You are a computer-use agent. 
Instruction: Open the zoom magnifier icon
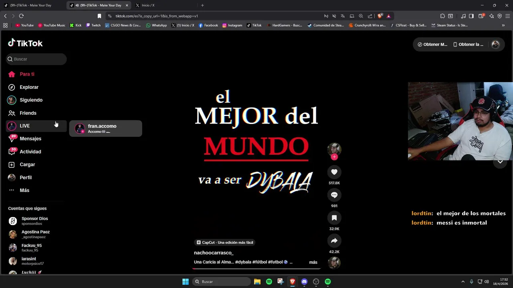point(361,16)
